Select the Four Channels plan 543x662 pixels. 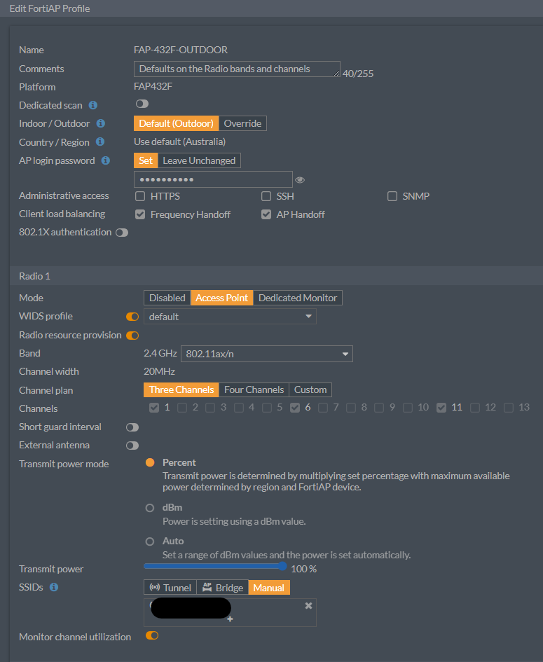click(254, 389)
